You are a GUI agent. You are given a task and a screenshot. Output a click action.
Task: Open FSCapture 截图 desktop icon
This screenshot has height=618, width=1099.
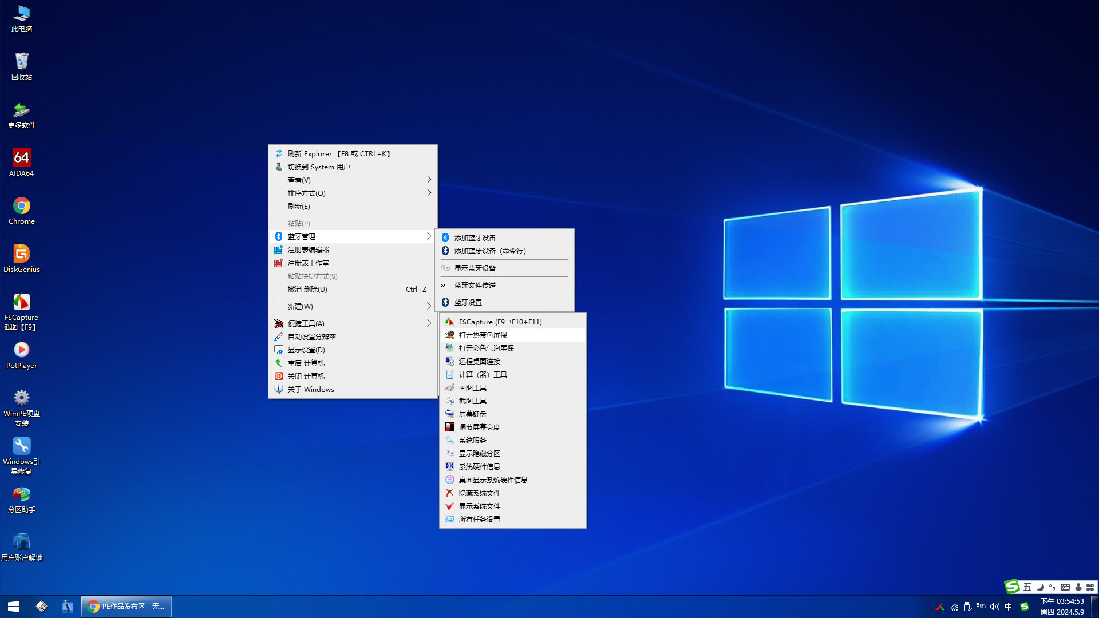22,312
